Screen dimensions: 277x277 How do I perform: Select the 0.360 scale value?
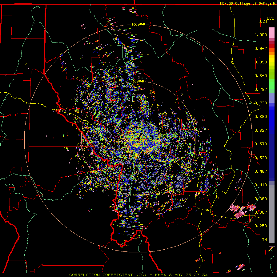(261, 199)
